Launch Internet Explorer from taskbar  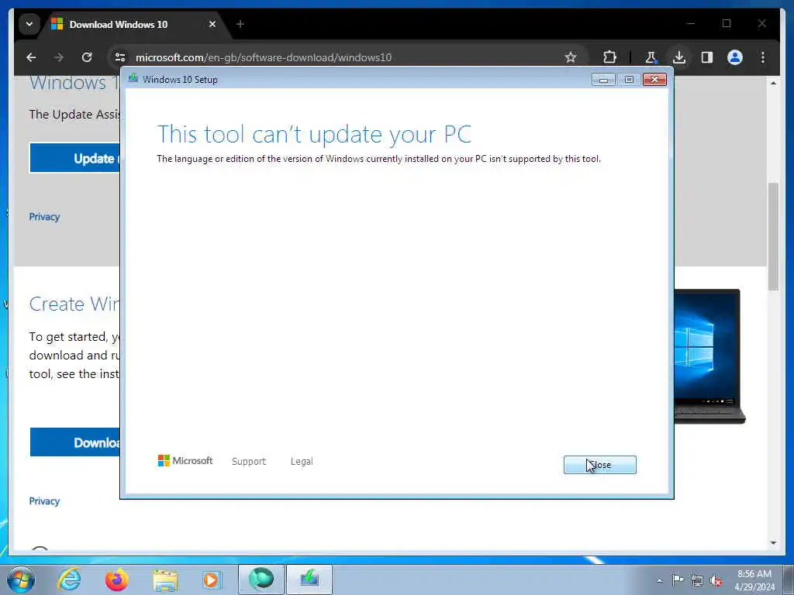click(x=69, y=580)
